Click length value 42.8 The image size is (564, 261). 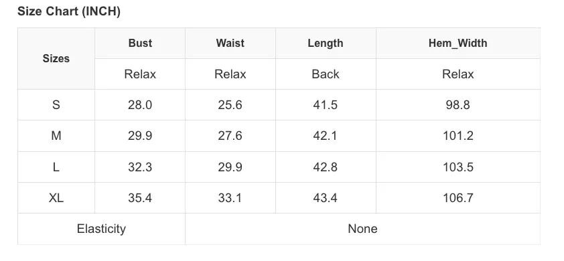(x=326, y=167)
